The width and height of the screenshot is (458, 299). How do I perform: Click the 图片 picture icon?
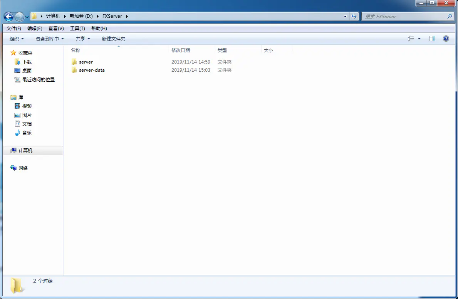pos(17,115)
